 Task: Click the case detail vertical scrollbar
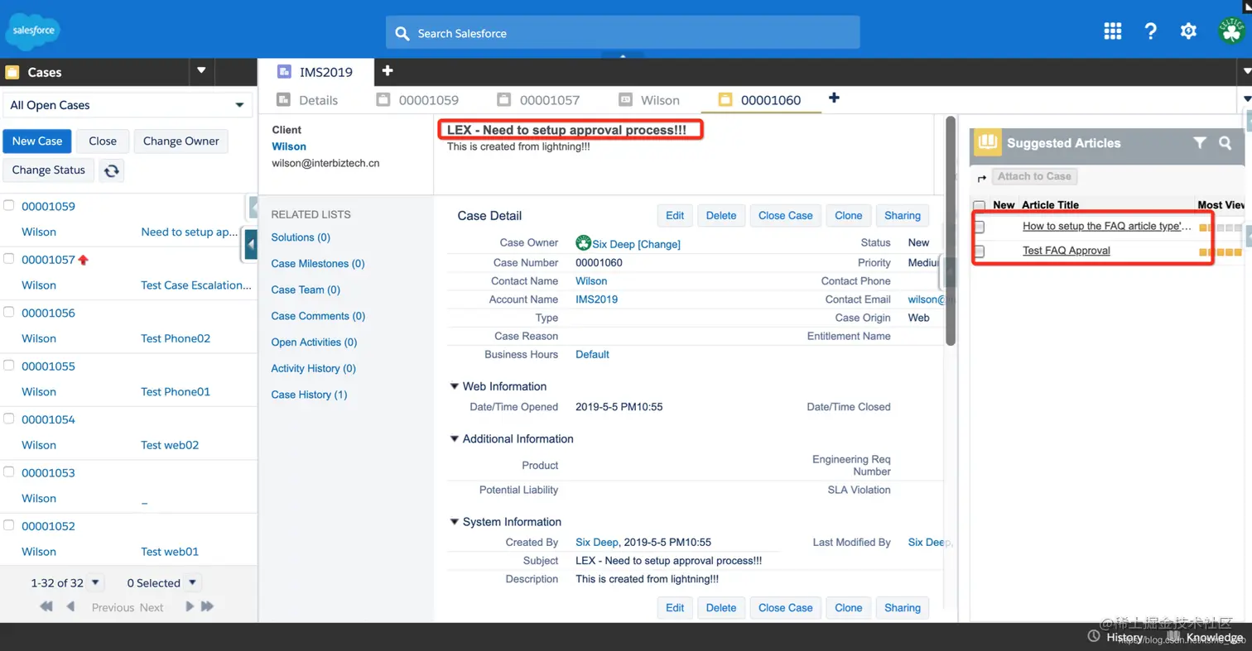click(x=951, y=231)
